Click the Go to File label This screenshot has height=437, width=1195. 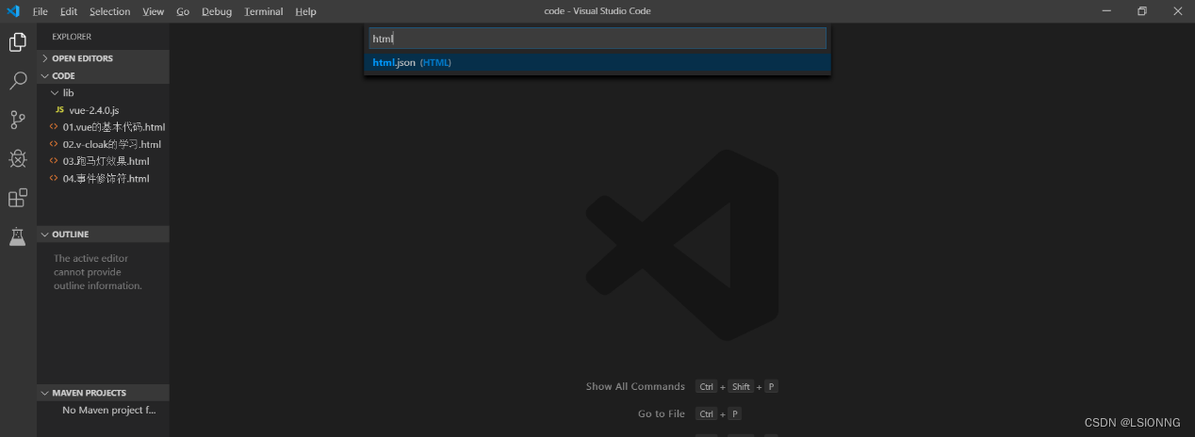(662, 414)
